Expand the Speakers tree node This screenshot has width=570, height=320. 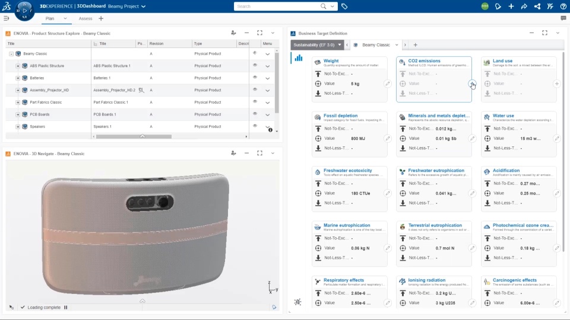click(x=17, y=127)
